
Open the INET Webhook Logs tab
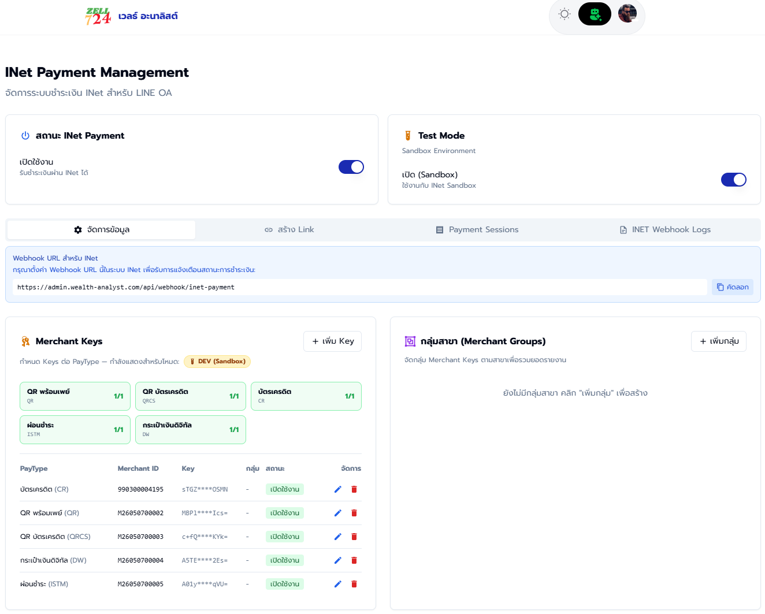[x=665, y=230]
